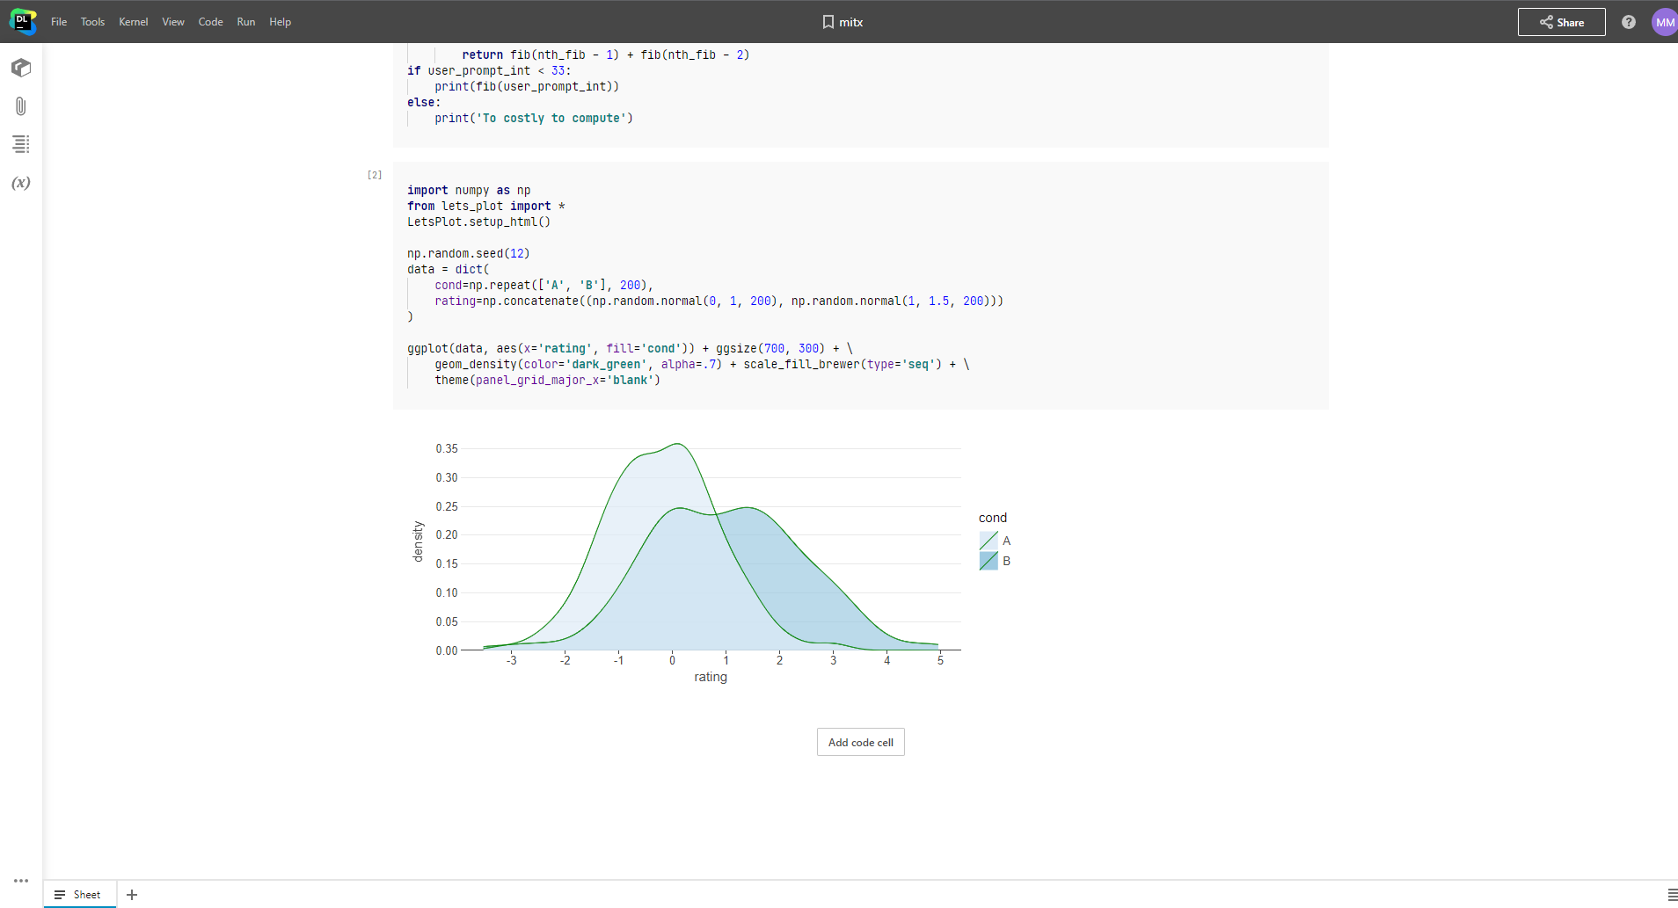Click the 'cond' legend title
This screenshot has height=908, width=1678.
(x=993, y=518)
